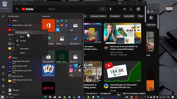Click the YouTube search magnifier button
This screenshot has height=99, width=177.
point(103,9)
